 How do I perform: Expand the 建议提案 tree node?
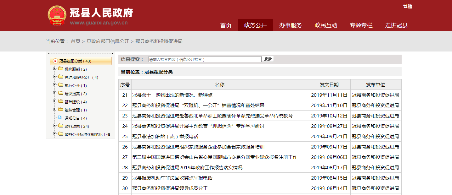point(55,93)
